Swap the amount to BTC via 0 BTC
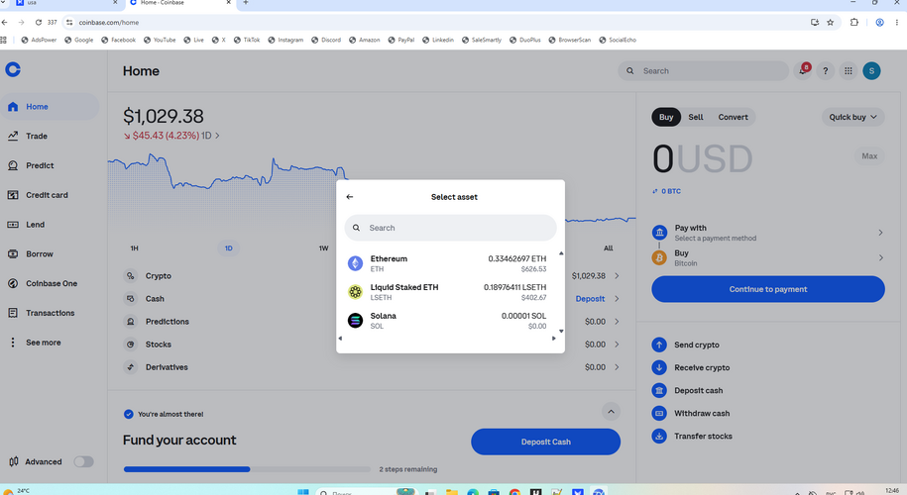907x495 pixels. pos(666,191)
